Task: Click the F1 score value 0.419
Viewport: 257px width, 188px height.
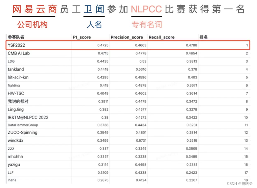Action: 104,85
